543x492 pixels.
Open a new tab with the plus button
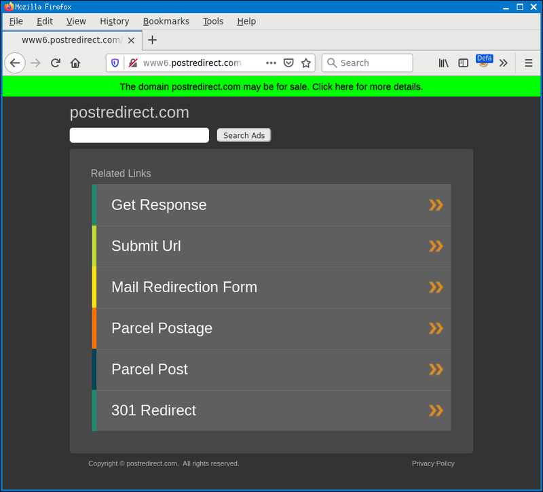click(x=152, y=40)
